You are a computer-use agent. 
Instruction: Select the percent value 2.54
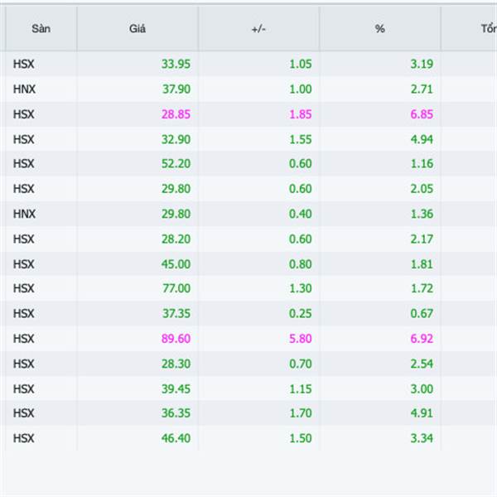coord(422,364)
